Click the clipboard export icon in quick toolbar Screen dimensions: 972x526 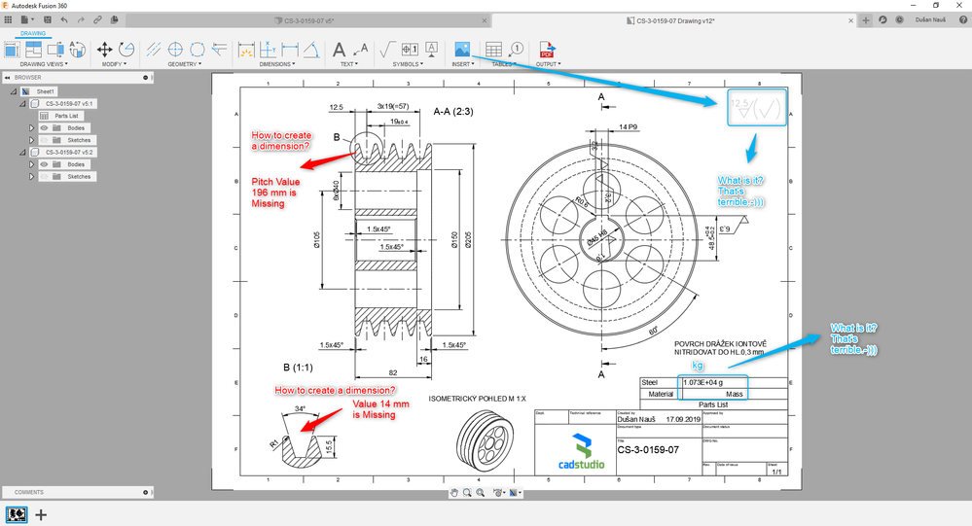(114, 19)
